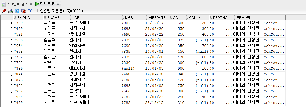Viewport: 306px width, 107px height.
Task: Select the EMPNO cell 7999
Action: click(x=28, y=102)
